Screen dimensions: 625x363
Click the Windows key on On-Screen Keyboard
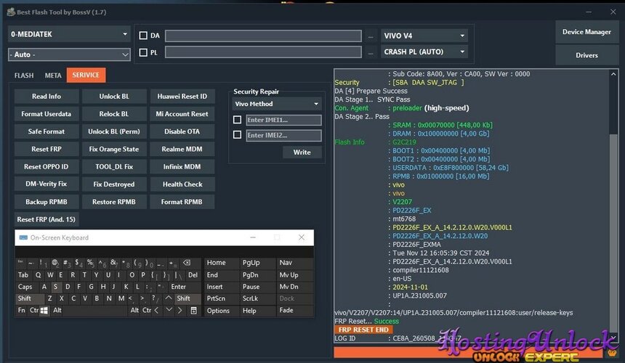[x=44, y=311]
